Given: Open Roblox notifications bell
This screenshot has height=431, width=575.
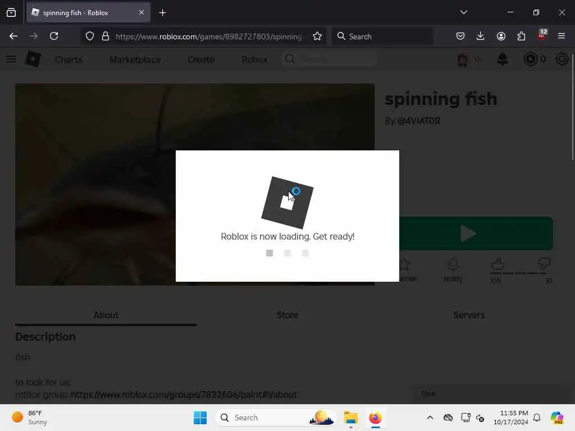Looking at the screenshot, I should pyautogui.click(x=503, y=59).
